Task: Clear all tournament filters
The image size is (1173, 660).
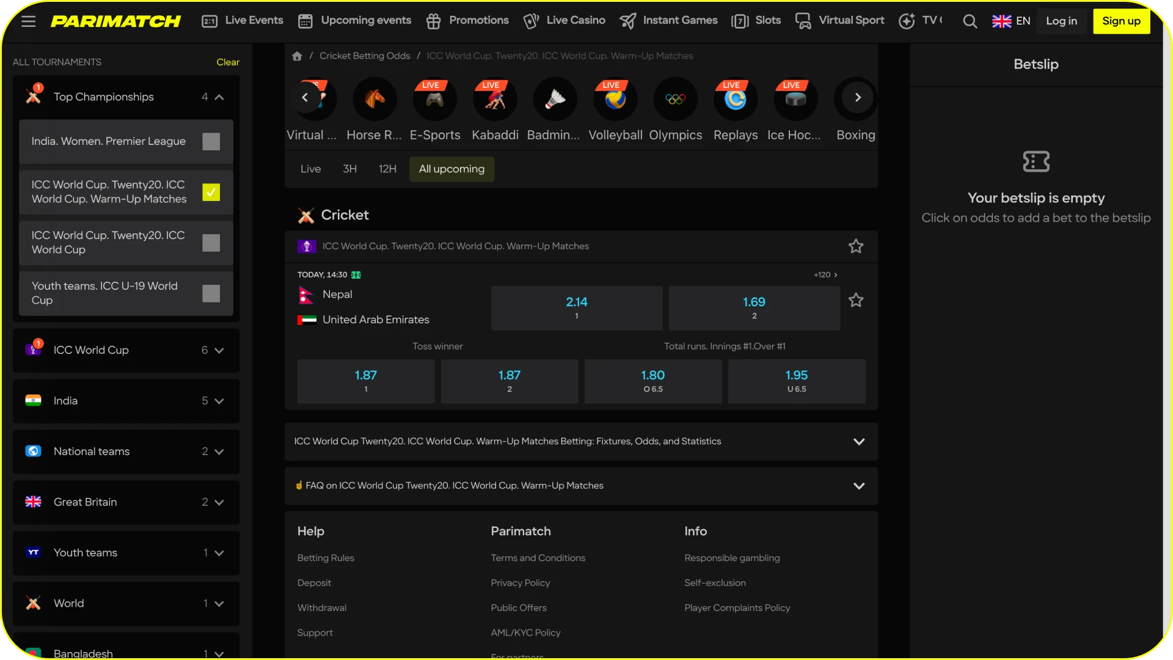Action: click(228, 62)
